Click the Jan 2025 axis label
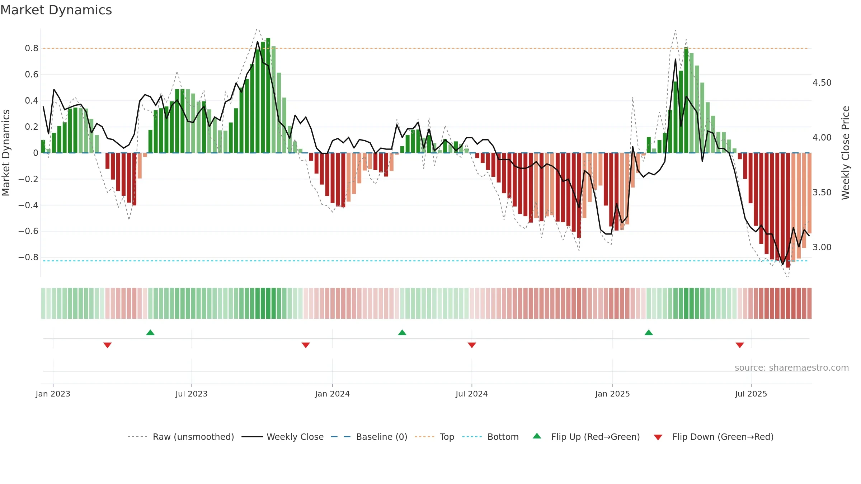The image size is (861, 484). coord(612,394)
